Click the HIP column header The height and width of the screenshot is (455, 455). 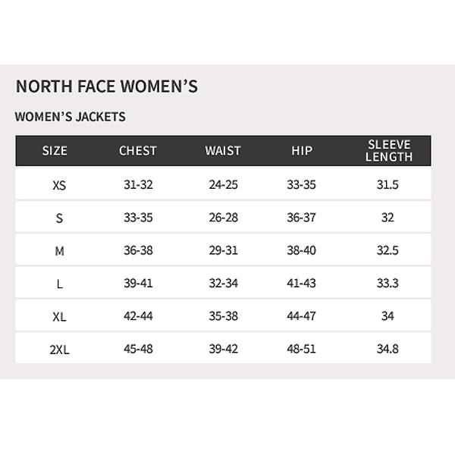click(302, 151)
